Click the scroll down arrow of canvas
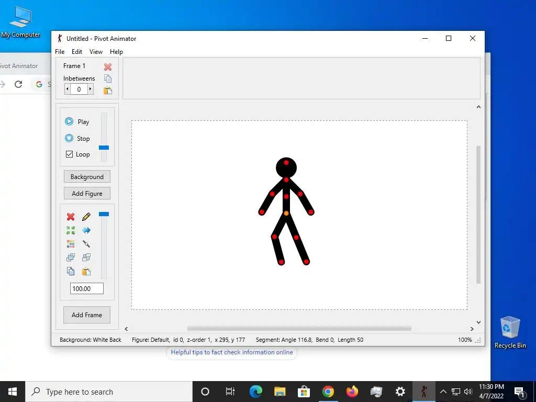The width and height of the screenshot is (536, 402). click(x=478, y=322)
